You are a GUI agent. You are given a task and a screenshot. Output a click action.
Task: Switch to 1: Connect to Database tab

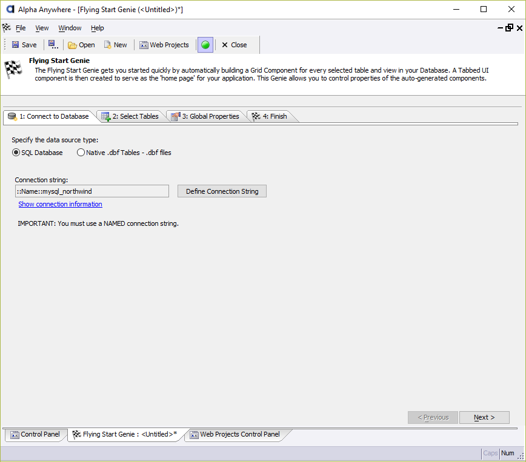pyautogui.click(x=48, y=116)
